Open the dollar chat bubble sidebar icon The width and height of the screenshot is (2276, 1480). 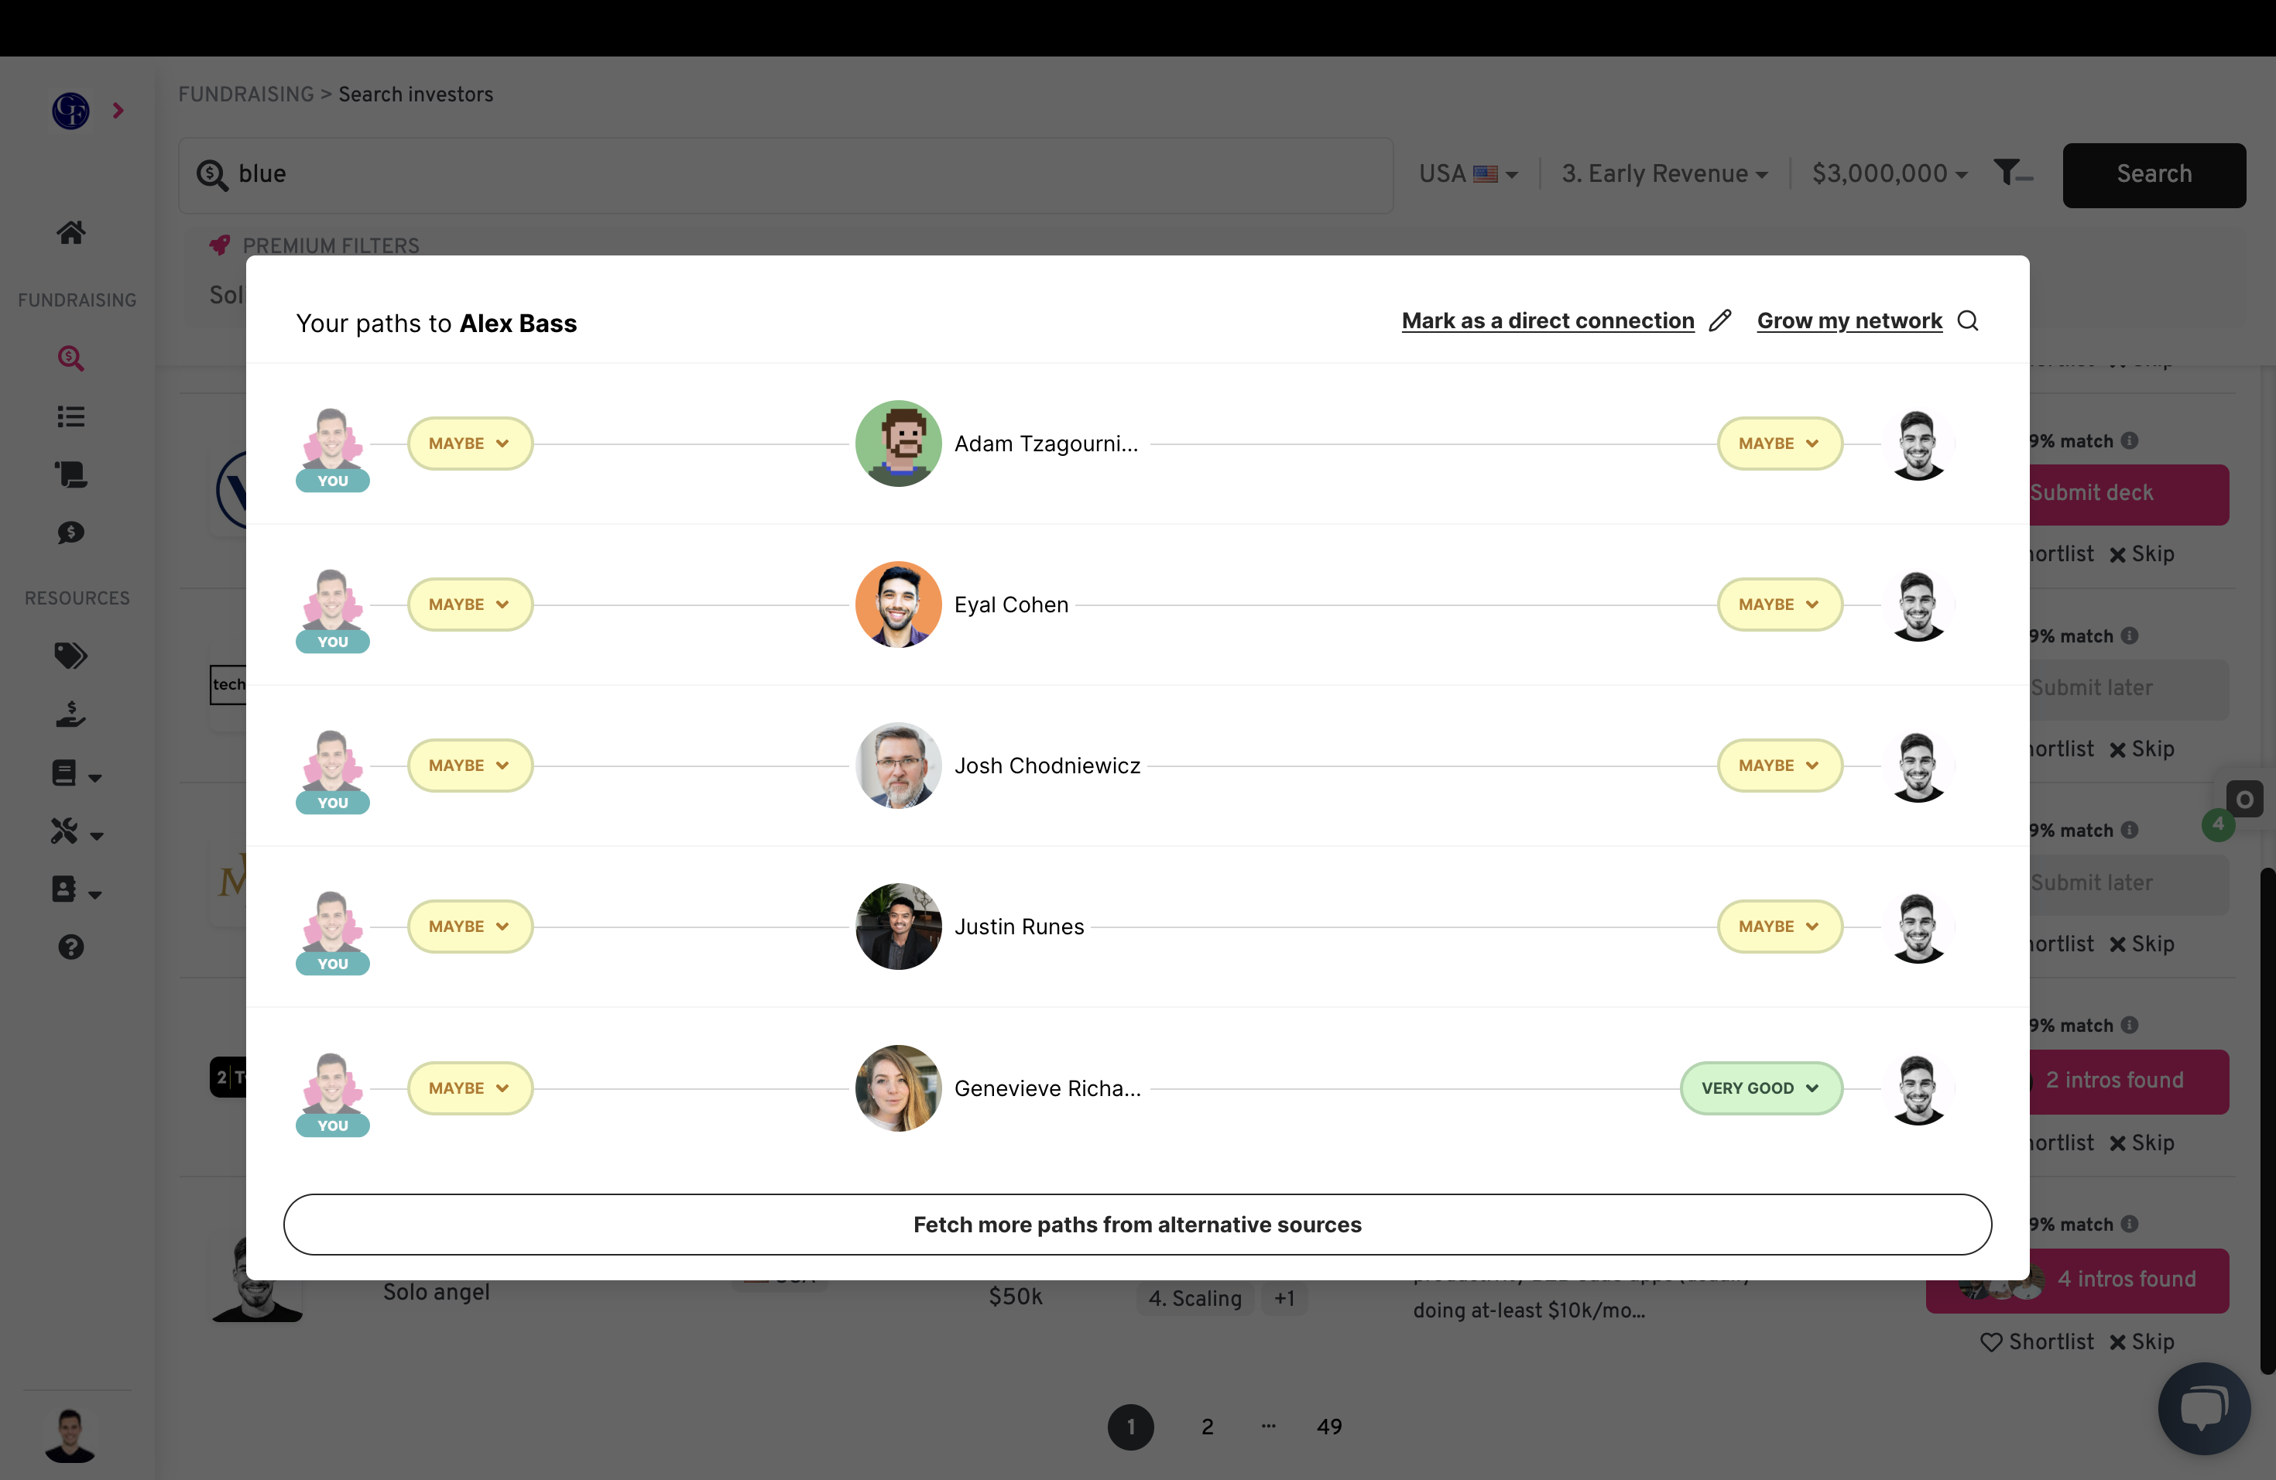70,533
